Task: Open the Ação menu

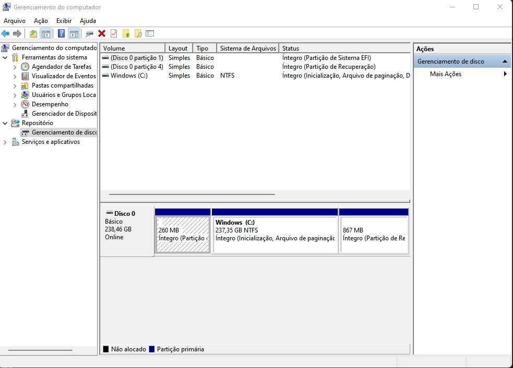Action: [x=41, y=21]
